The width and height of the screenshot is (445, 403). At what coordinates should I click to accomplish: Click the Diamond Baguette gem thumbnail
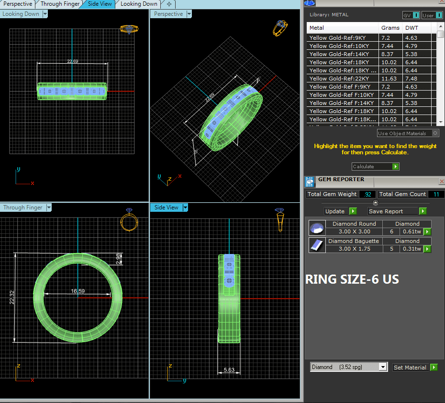click(x=316, y=245)
